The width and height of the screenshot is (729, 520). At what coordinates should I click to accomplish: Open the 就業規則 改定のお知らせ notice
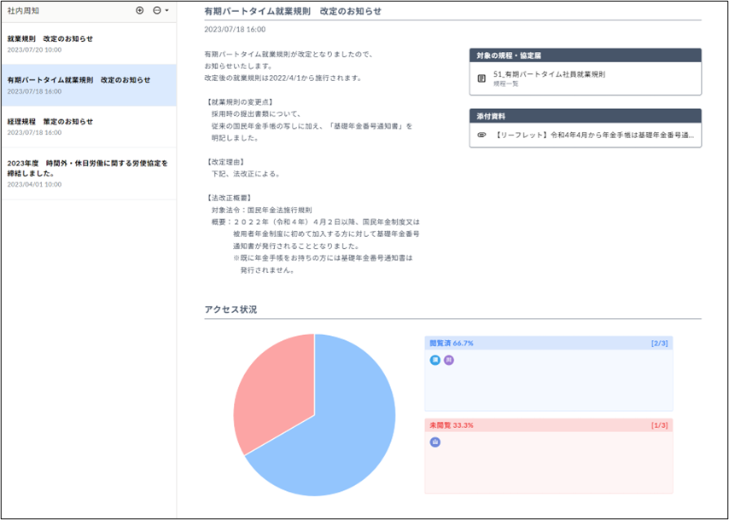pos(88,43)
